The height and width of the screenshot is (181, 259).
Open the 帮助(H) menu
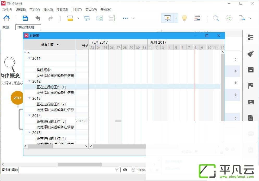[106, 10]
